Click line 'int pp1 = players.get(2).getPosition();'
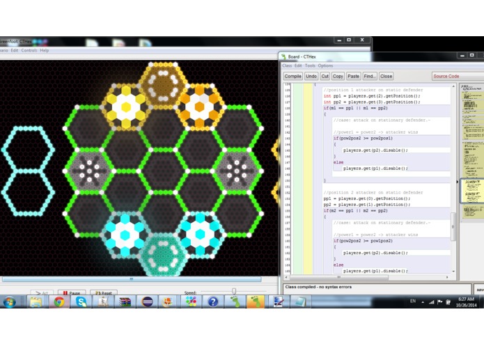This screenshot has height=344, width=484. (x=372, y=96)
